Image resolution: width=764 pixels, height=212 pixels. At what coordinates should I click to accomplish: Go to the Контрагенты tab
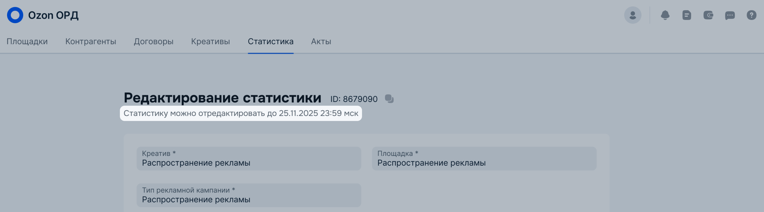click(x=91, y=41)
